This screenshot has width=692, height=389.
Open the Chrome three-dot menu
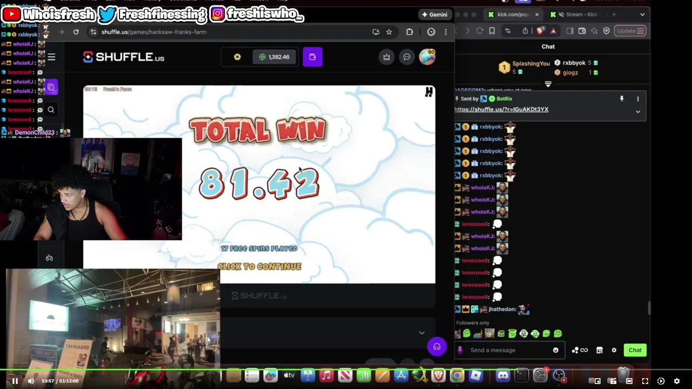[445, 32]
